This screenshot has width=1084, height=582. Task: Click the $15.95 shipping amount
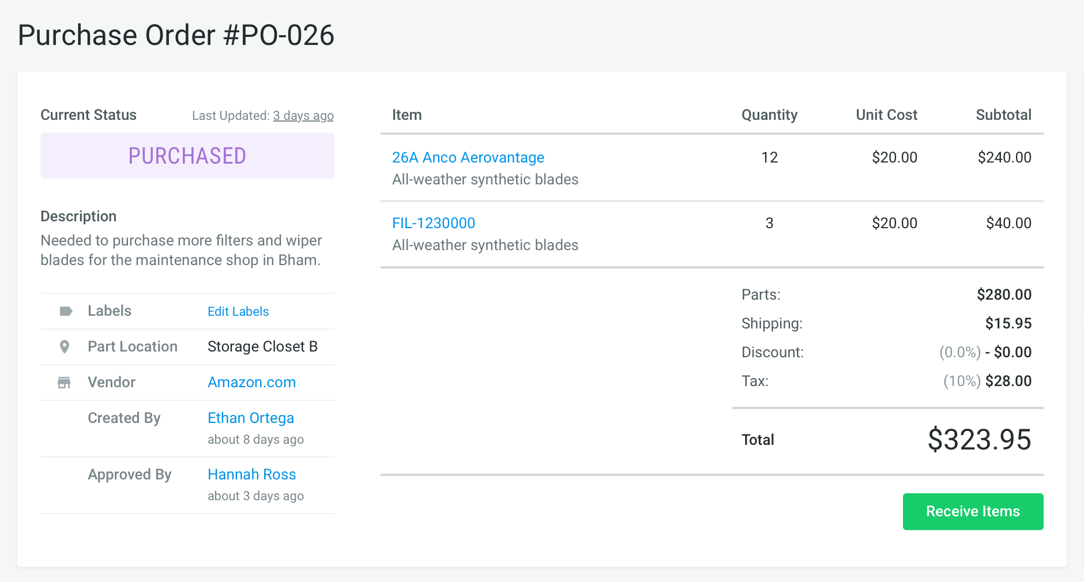(1008, 323)
